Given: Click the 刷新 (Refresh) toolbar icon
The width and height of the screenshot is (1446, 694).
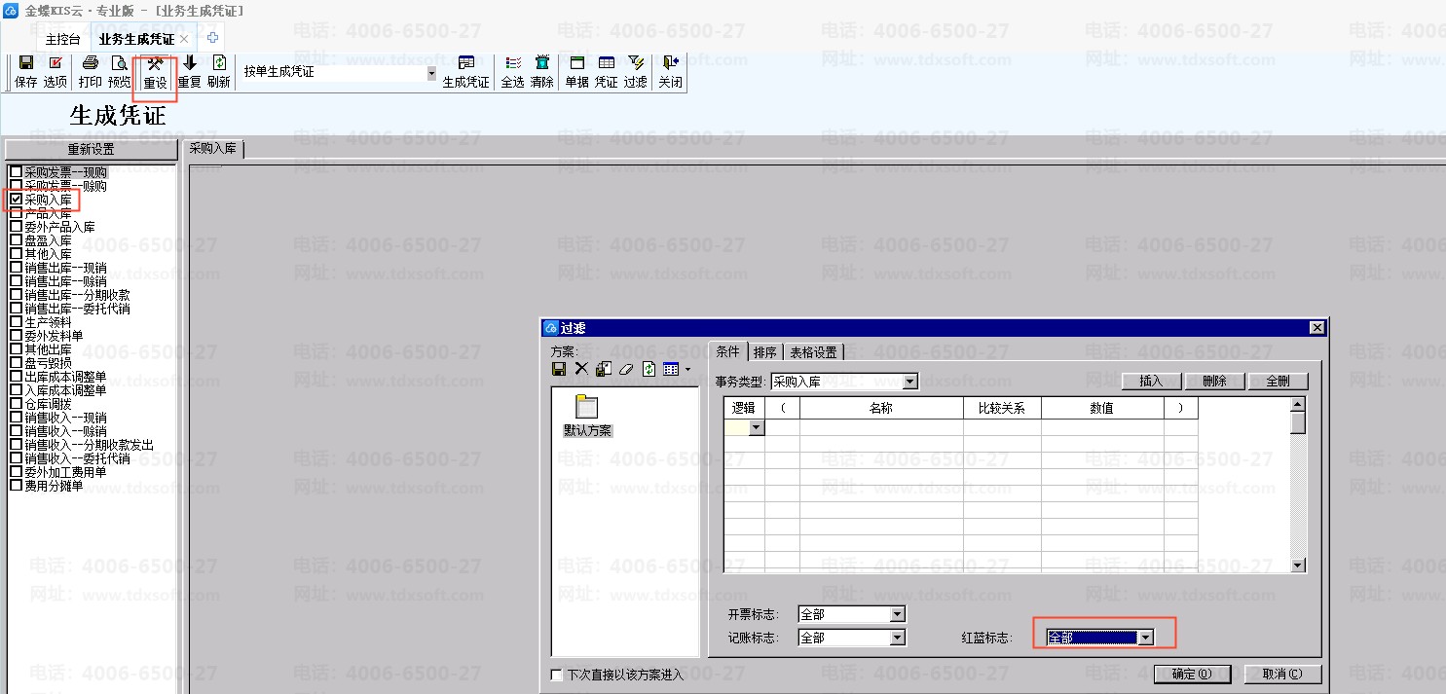Looking at the screenshot, I should point(219,72).
